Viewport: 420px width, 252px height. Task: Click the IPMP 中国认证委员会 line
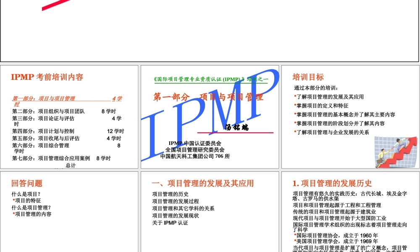[195, 143]
